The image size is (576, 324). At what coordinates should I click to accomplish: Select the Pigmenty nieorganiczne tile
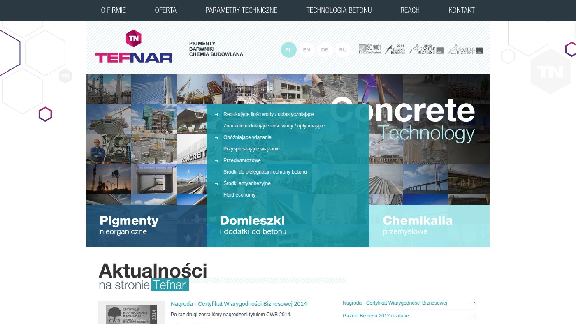click(x=146, y=226)
